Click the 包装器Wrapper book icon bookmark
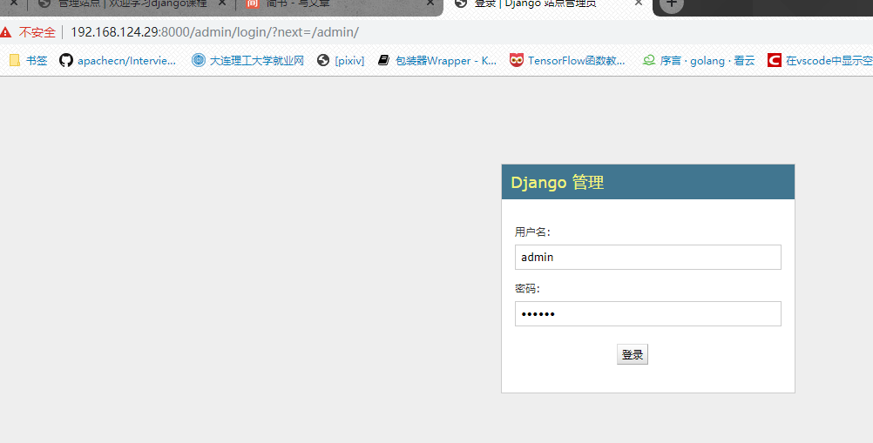 [383, 60]
